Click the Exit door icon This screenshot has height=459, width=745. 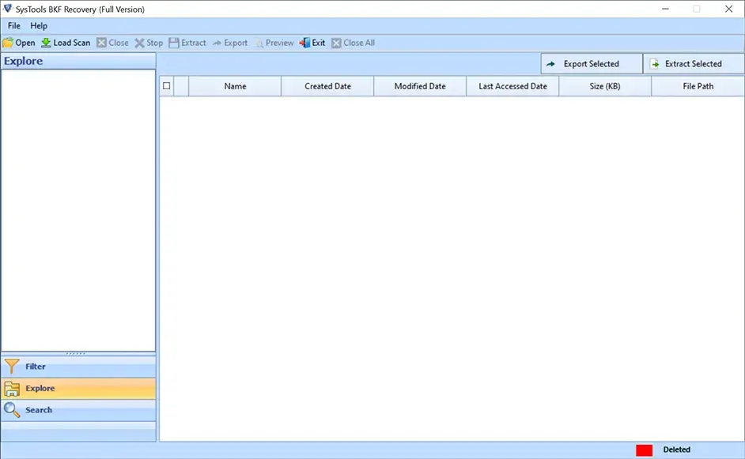pyautogui.click(x=304, y=43)
